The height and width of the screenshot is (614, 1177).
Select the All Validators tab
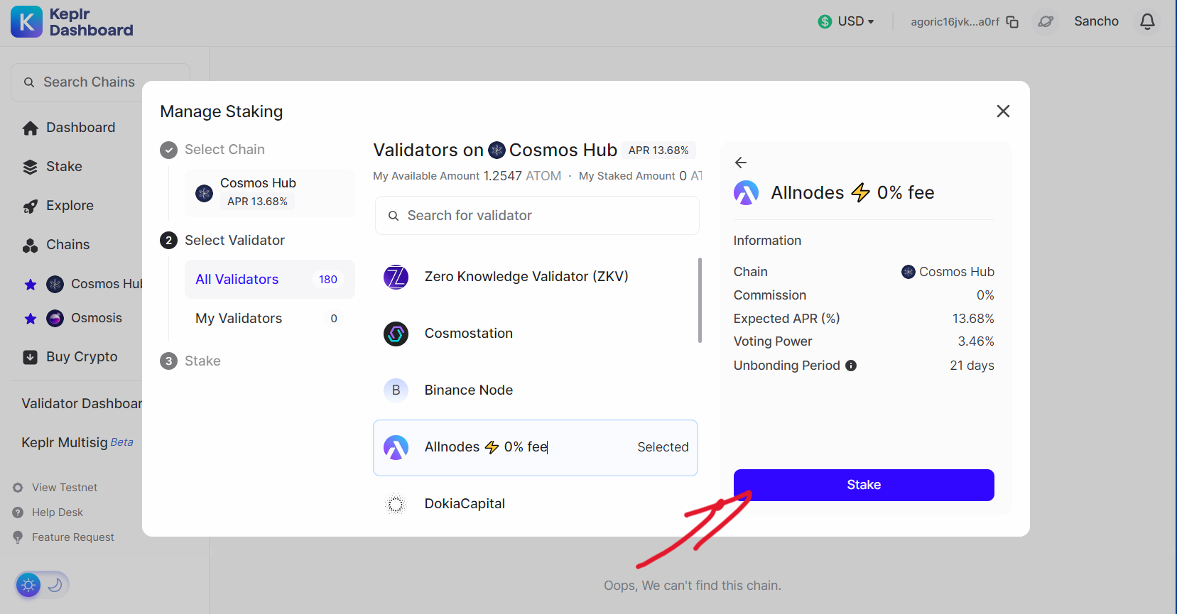(x=270, y=280)
